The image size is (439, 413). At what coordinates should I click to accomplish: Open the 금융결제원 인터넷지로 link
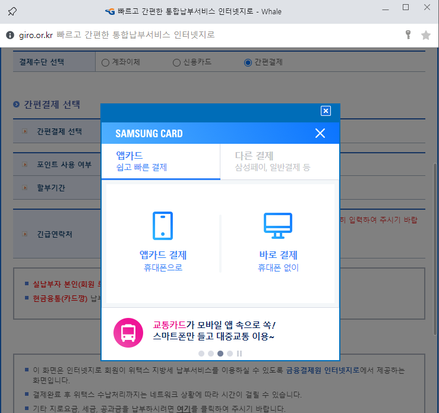pyautogui.click(x=323, y=370)
